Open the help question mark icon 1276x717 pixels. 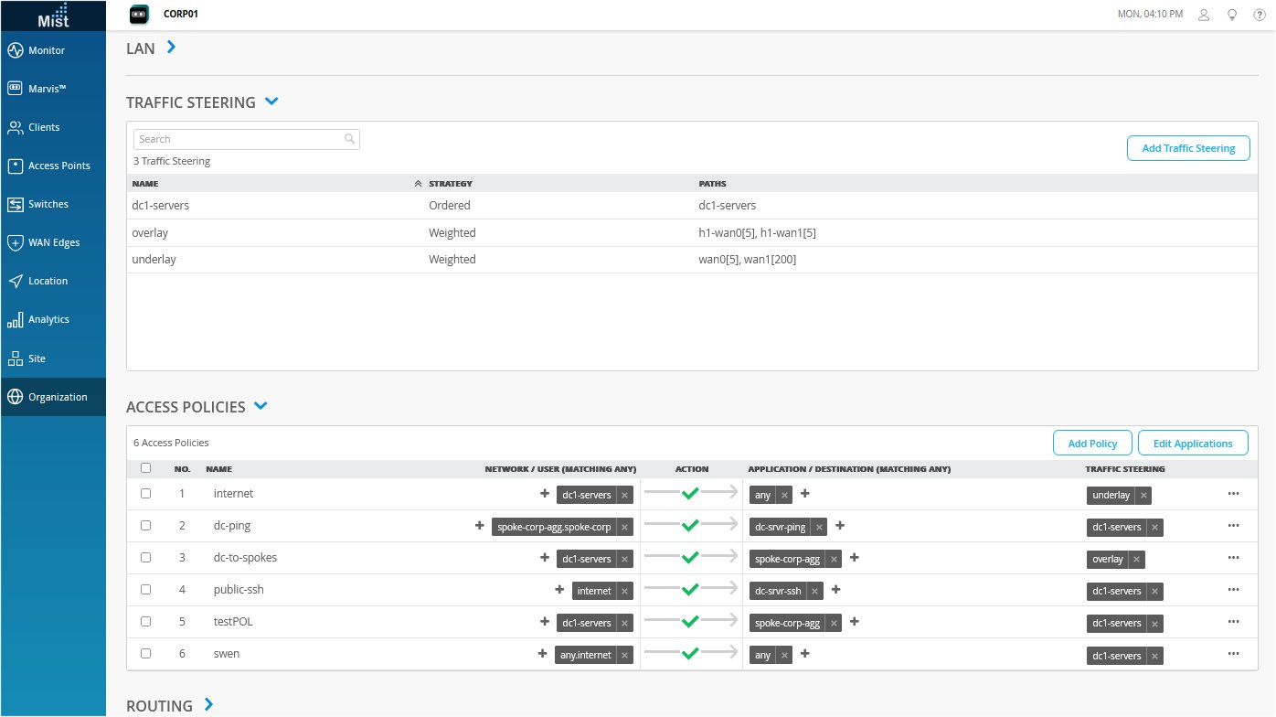(x=1259, y=15)
